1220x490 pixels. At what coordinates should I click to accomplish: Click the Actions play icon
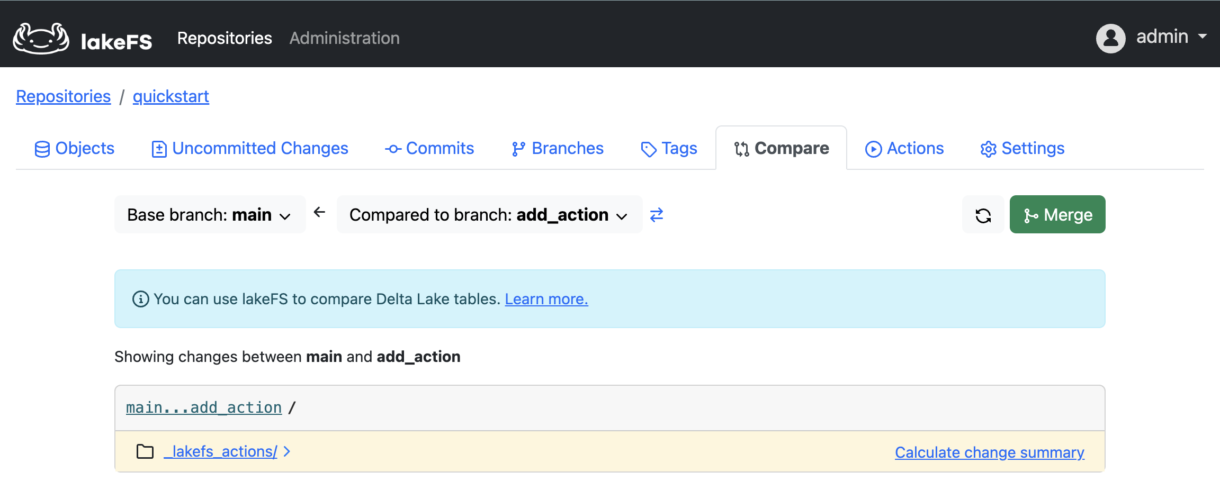[x=874, y=149]
